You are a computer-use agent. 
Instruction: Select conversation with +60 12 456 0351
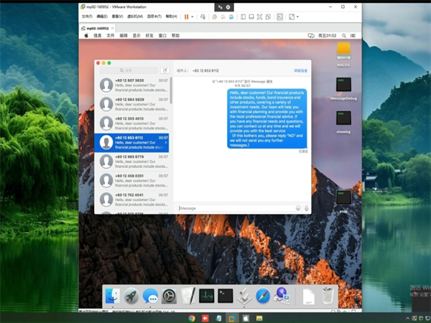(134, 179)
